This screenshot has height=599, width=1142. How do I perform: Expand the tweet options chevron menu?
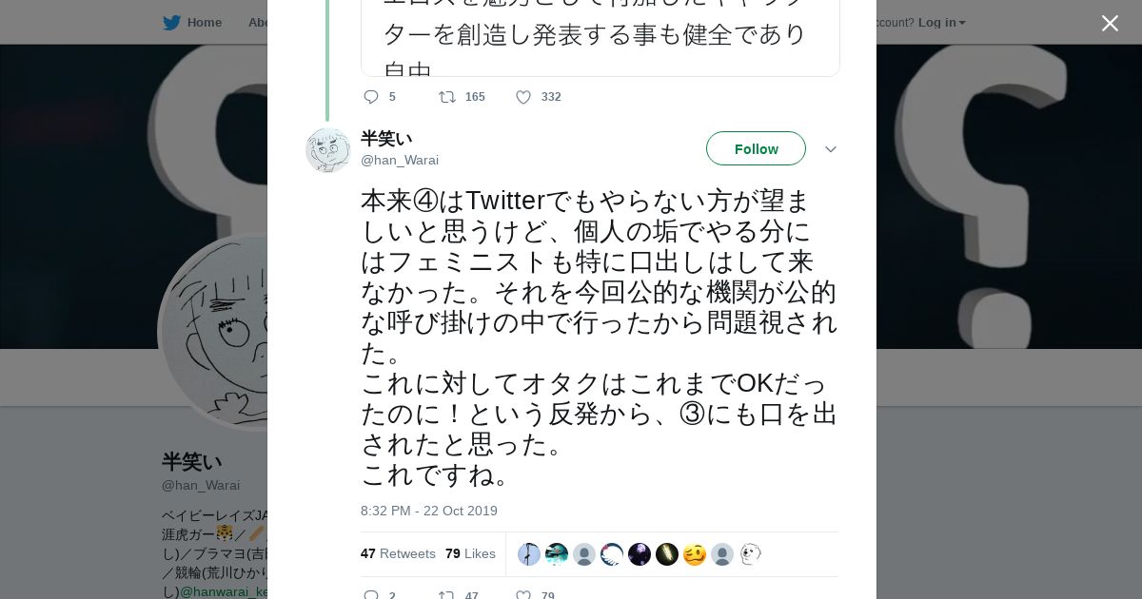click(830, 149)
